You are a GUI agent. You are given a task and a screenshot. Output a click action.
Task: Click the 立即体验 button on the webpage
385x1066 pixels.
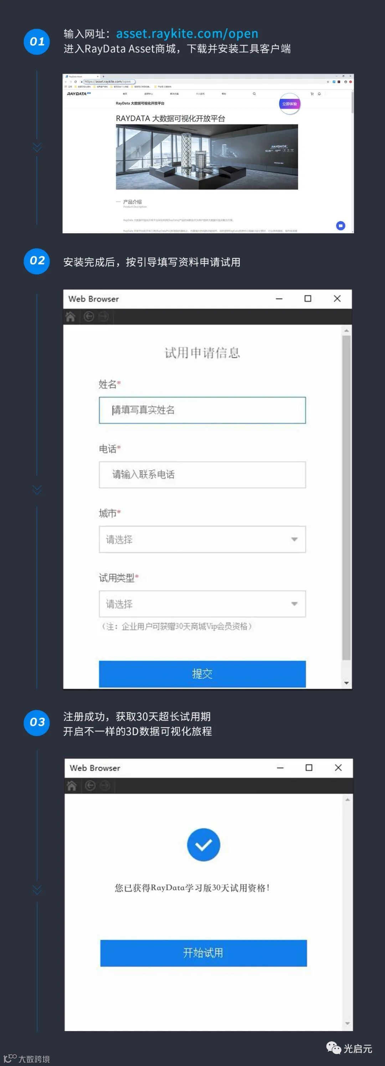point(289,104)
